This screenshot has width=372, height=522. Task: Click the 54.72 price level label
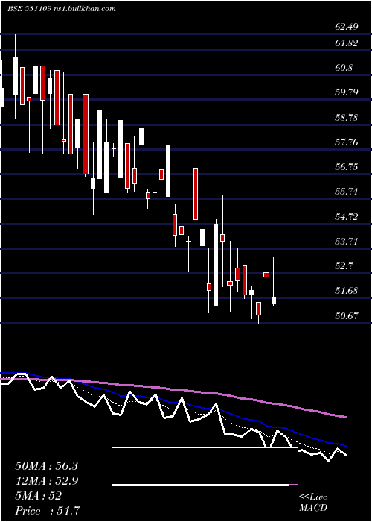pyautogui.click(x=347, y=217)
